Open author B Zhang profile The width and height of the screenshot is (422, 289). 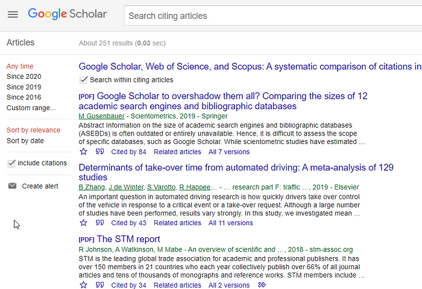tap(92, 187)
